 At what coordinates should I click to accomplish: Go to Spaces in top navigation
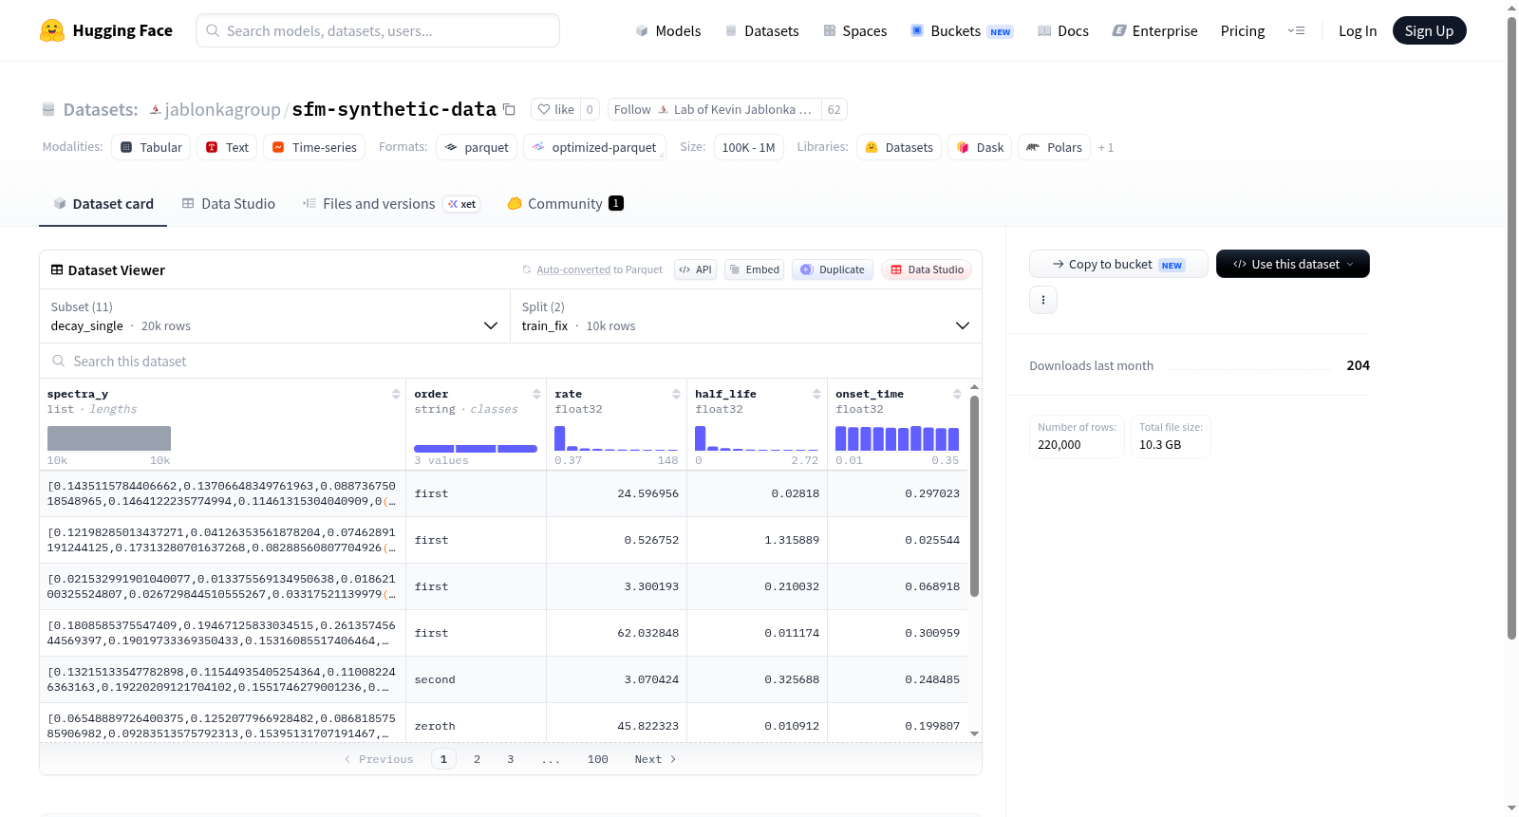tap(855, 30)
